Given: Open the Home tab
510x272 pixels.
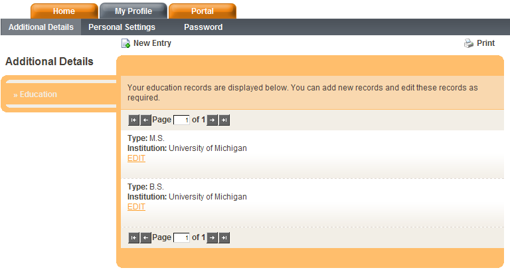Looking at the screenshot, I should 64,11.
